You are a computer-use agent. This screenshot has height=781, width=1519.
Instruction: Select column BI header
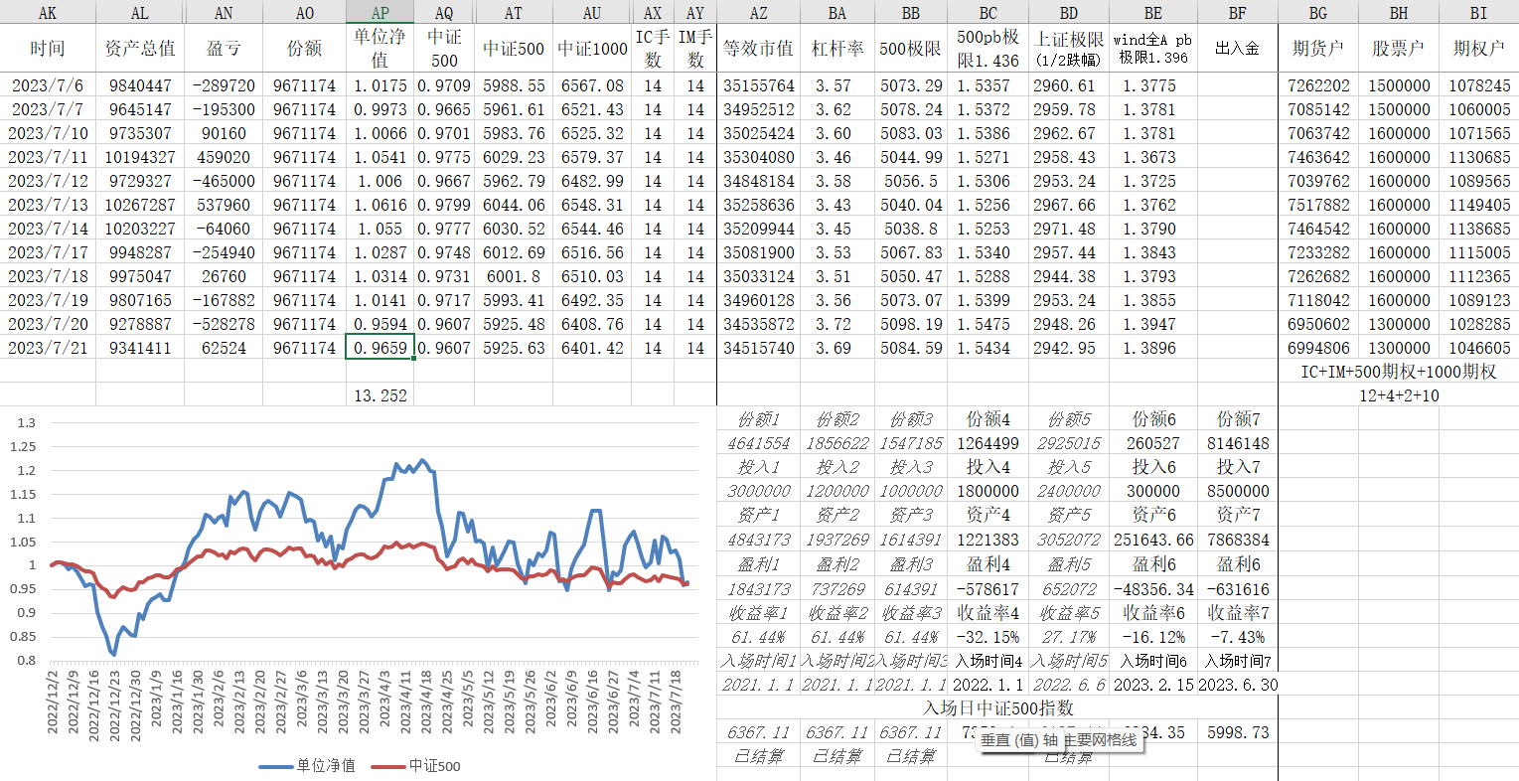pyautogui.click(x=1478, y=12)
